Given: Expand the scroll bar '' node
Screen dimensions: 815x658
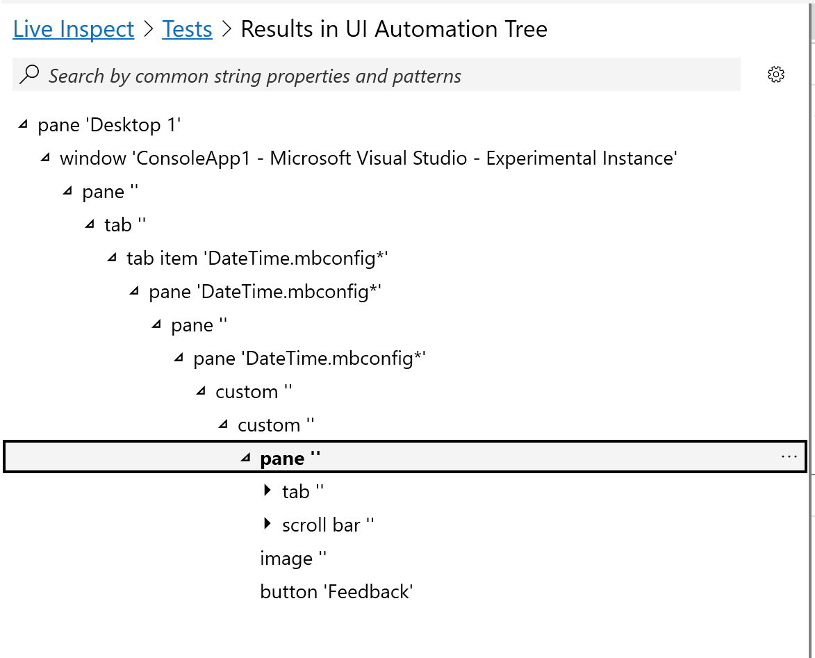Looking at the screenshot, I should (267, 524).
